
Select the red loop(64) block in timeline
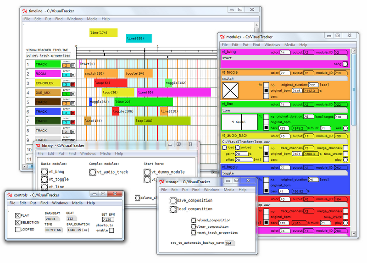[111, 83]
